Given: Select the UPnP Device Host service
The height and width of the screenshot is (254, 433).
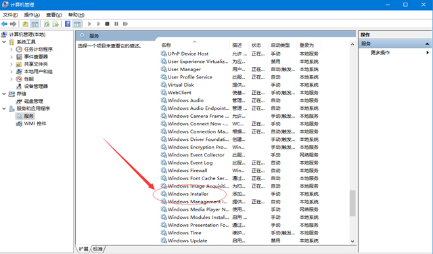Looking at the screenshot, I should click(x=188, y=54).
